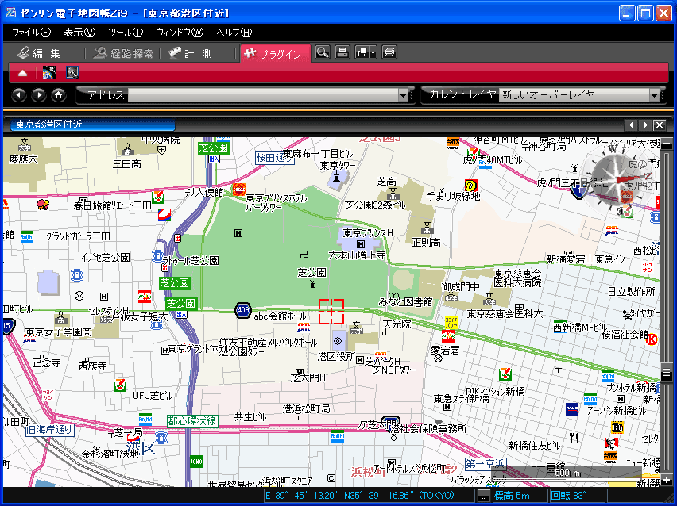Click the 都心環状線 road label

coord(192,421)
